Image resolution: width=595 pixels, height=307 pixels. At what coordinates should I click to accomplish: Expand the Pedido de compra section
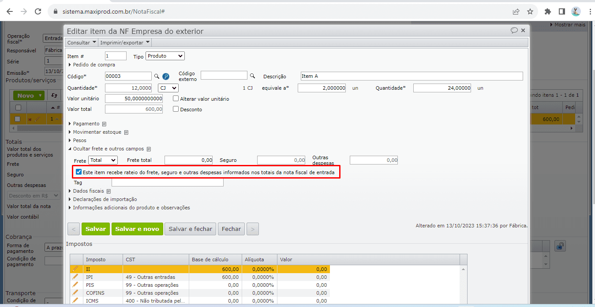point(91,65)
